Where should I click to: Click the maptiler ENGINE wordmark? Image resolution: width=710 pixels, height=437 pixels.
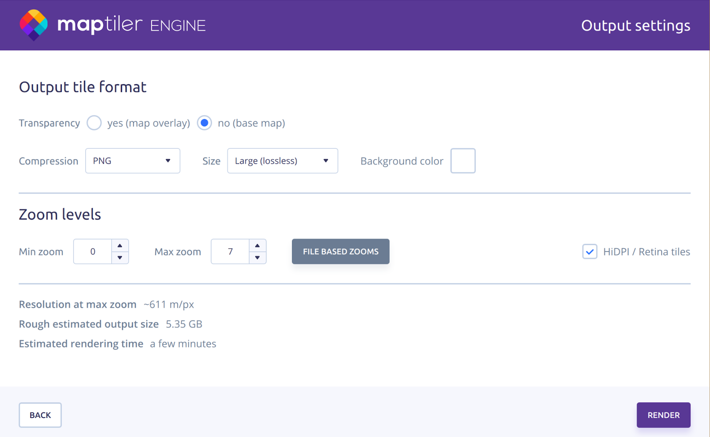click(131, 25)
